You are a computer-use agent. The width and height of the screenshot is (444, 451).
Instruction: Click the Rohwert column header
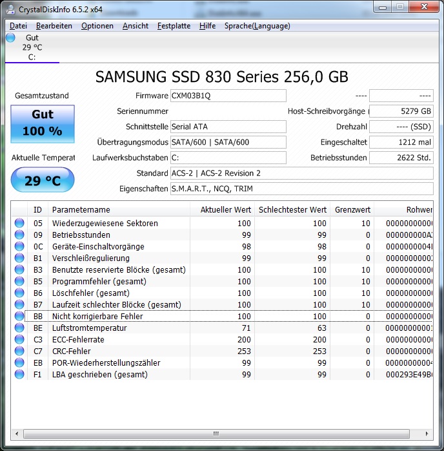(403, 210)
